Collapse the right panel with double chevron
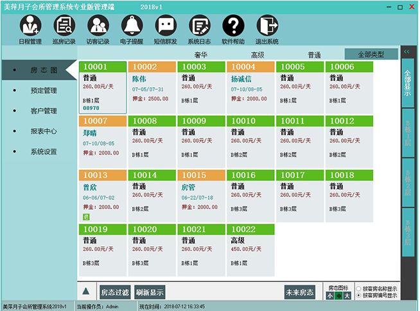 (x=407, y=51)
